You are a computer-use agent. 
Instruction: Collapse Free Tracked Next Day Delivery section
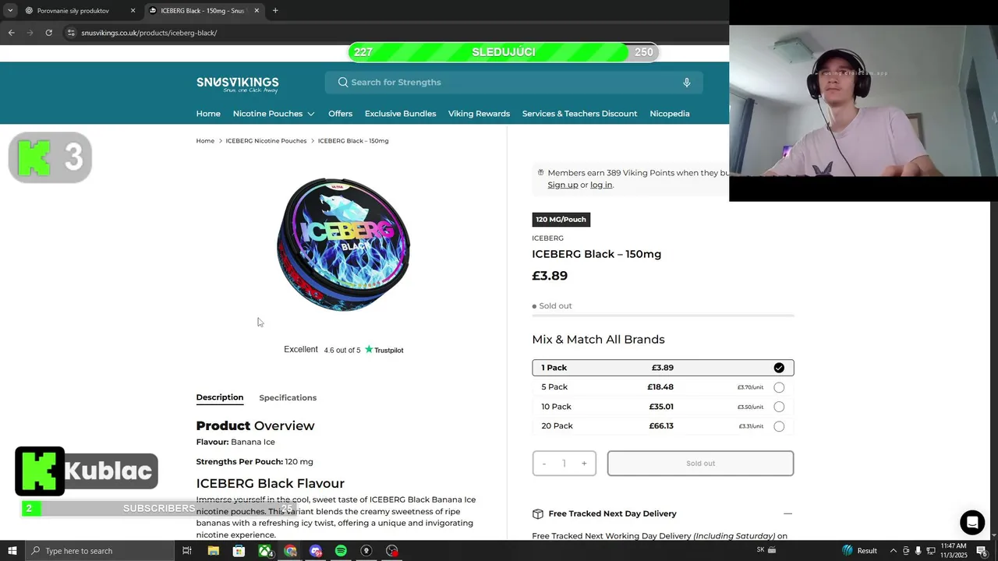(x=787, y=513)
